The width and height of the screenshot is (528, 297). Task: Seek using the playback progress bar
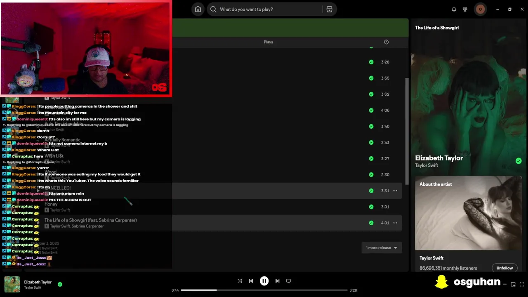(264, 290)
